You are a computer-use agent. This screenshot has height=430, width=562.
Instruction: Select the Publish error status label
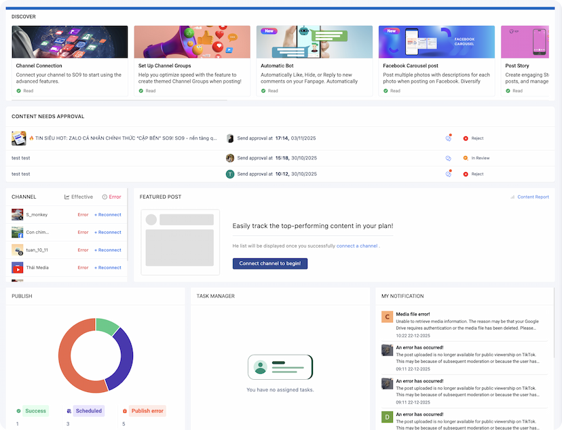[x=147, y=411]
